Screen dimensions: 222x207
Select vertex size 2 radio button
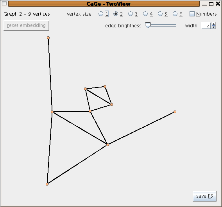(116, 14)
